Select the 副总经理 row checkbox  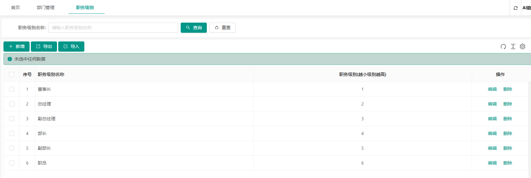click(x=12, y=119)
